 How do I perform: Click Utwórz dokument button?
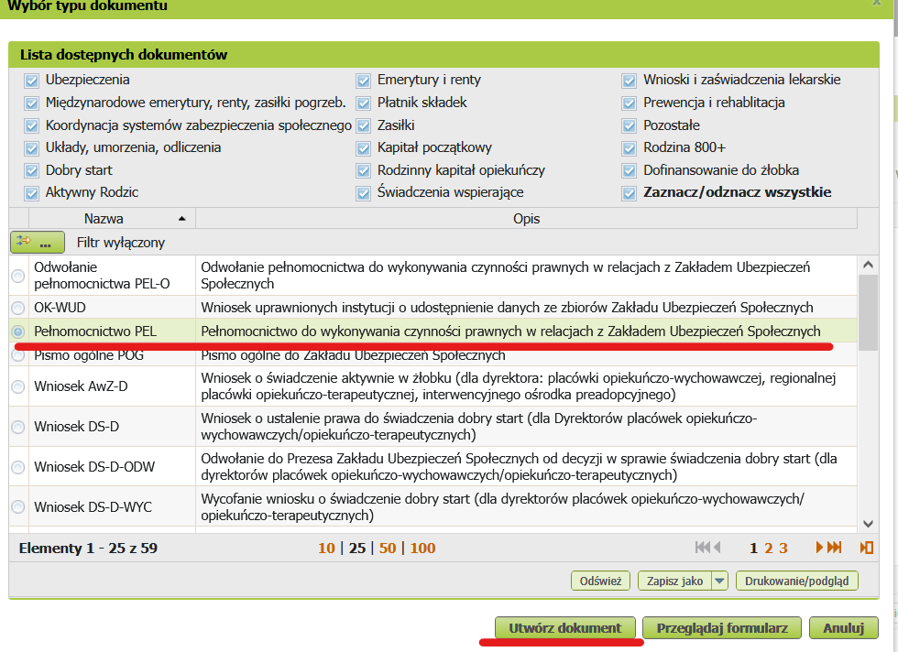(564, 628)
